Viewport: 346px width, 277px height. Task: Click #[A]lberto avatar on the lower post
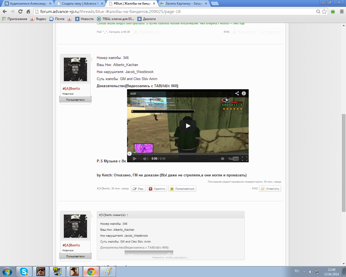(75, 226)
